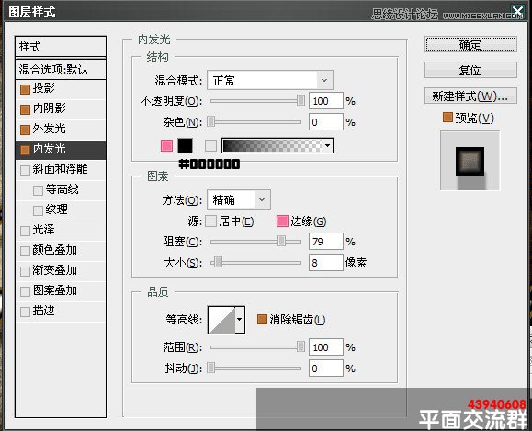532x431 pixels.
Task: Select the 边缘 edge source radio button
Action: [x=282, y=221]
